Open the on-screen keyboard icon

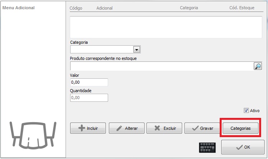(207, 147)
